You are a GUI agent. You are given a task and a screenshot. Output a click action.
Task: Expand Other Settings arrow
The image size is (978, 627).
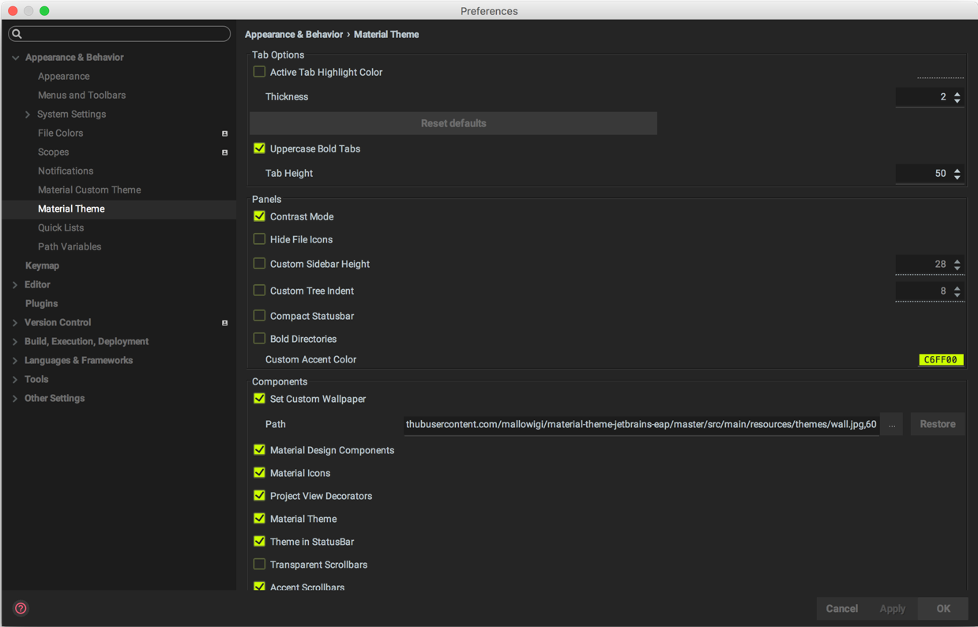(15, 399)
